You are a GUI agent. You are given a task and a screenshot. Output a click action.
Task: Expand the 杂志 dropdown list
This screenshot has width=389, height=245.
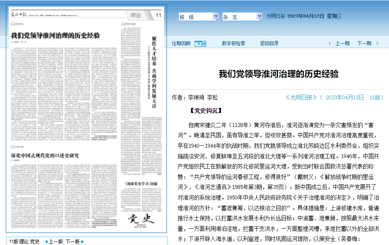(259, 16)
